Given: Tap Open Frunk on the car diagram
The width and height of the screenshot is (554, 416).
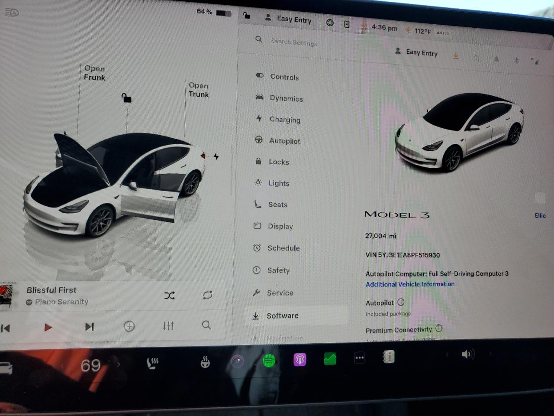Looking at the screenshot, I should pyautogui.click(x=94, y=73).
